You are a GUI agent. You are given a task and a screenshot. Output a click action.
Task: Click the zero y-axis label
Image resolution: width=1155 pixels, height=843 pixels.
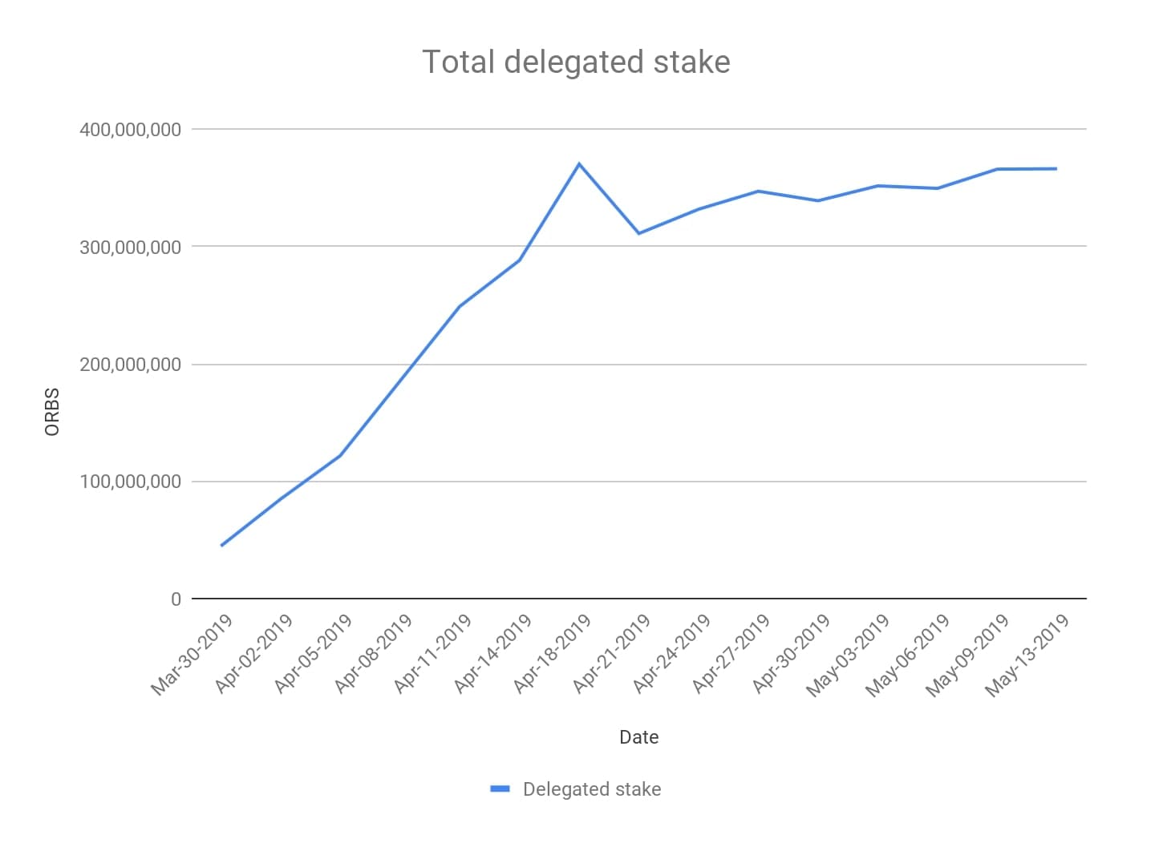click(x=176, y=599)
